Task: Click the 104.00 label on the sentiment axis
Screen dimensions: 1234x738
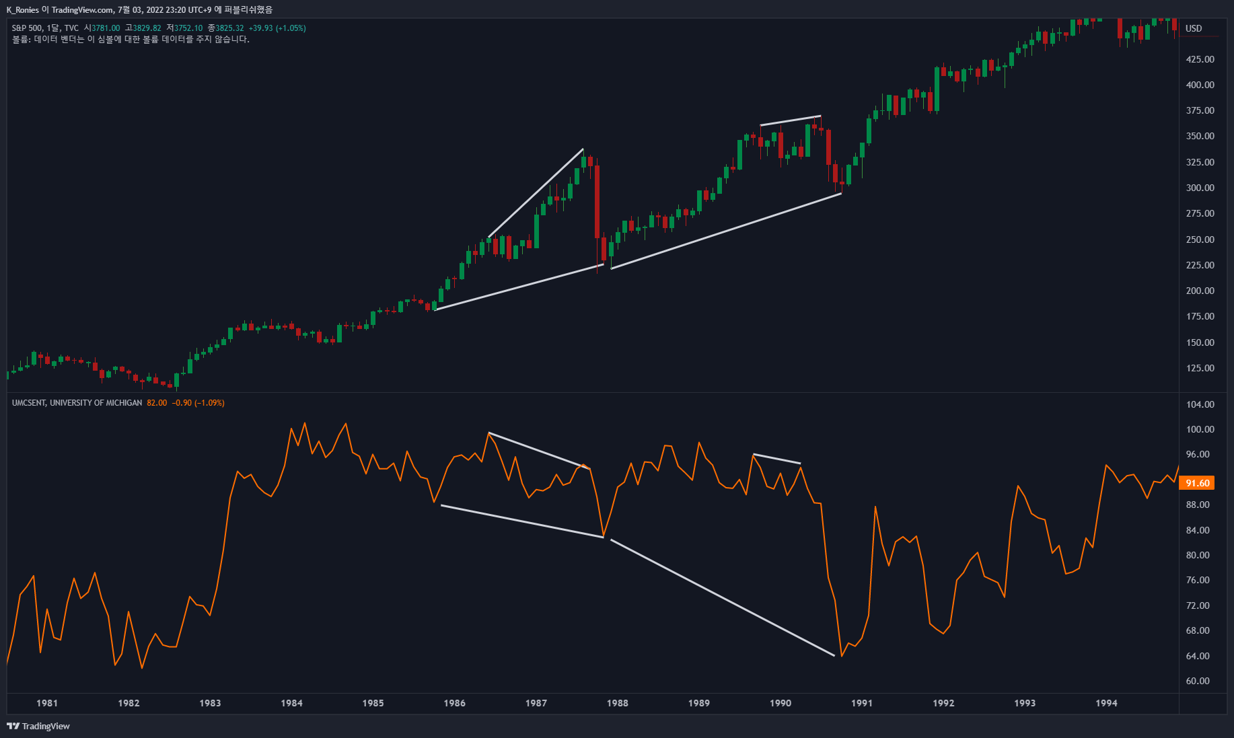Action: [x=1200, y=404]
